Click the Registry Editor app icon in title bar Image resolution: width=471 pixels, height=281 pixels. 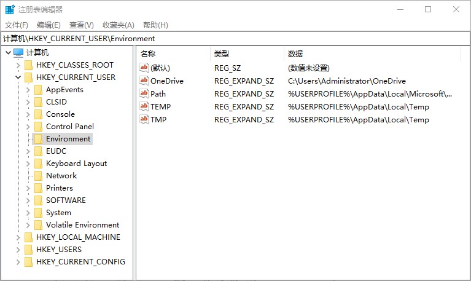click(x=10, y=10)
